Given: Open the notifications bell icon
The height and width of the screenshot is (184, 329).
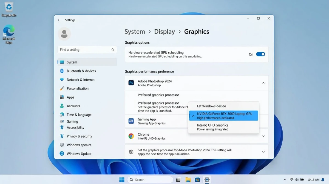Looking at the screenshot, I should (323, 180).
